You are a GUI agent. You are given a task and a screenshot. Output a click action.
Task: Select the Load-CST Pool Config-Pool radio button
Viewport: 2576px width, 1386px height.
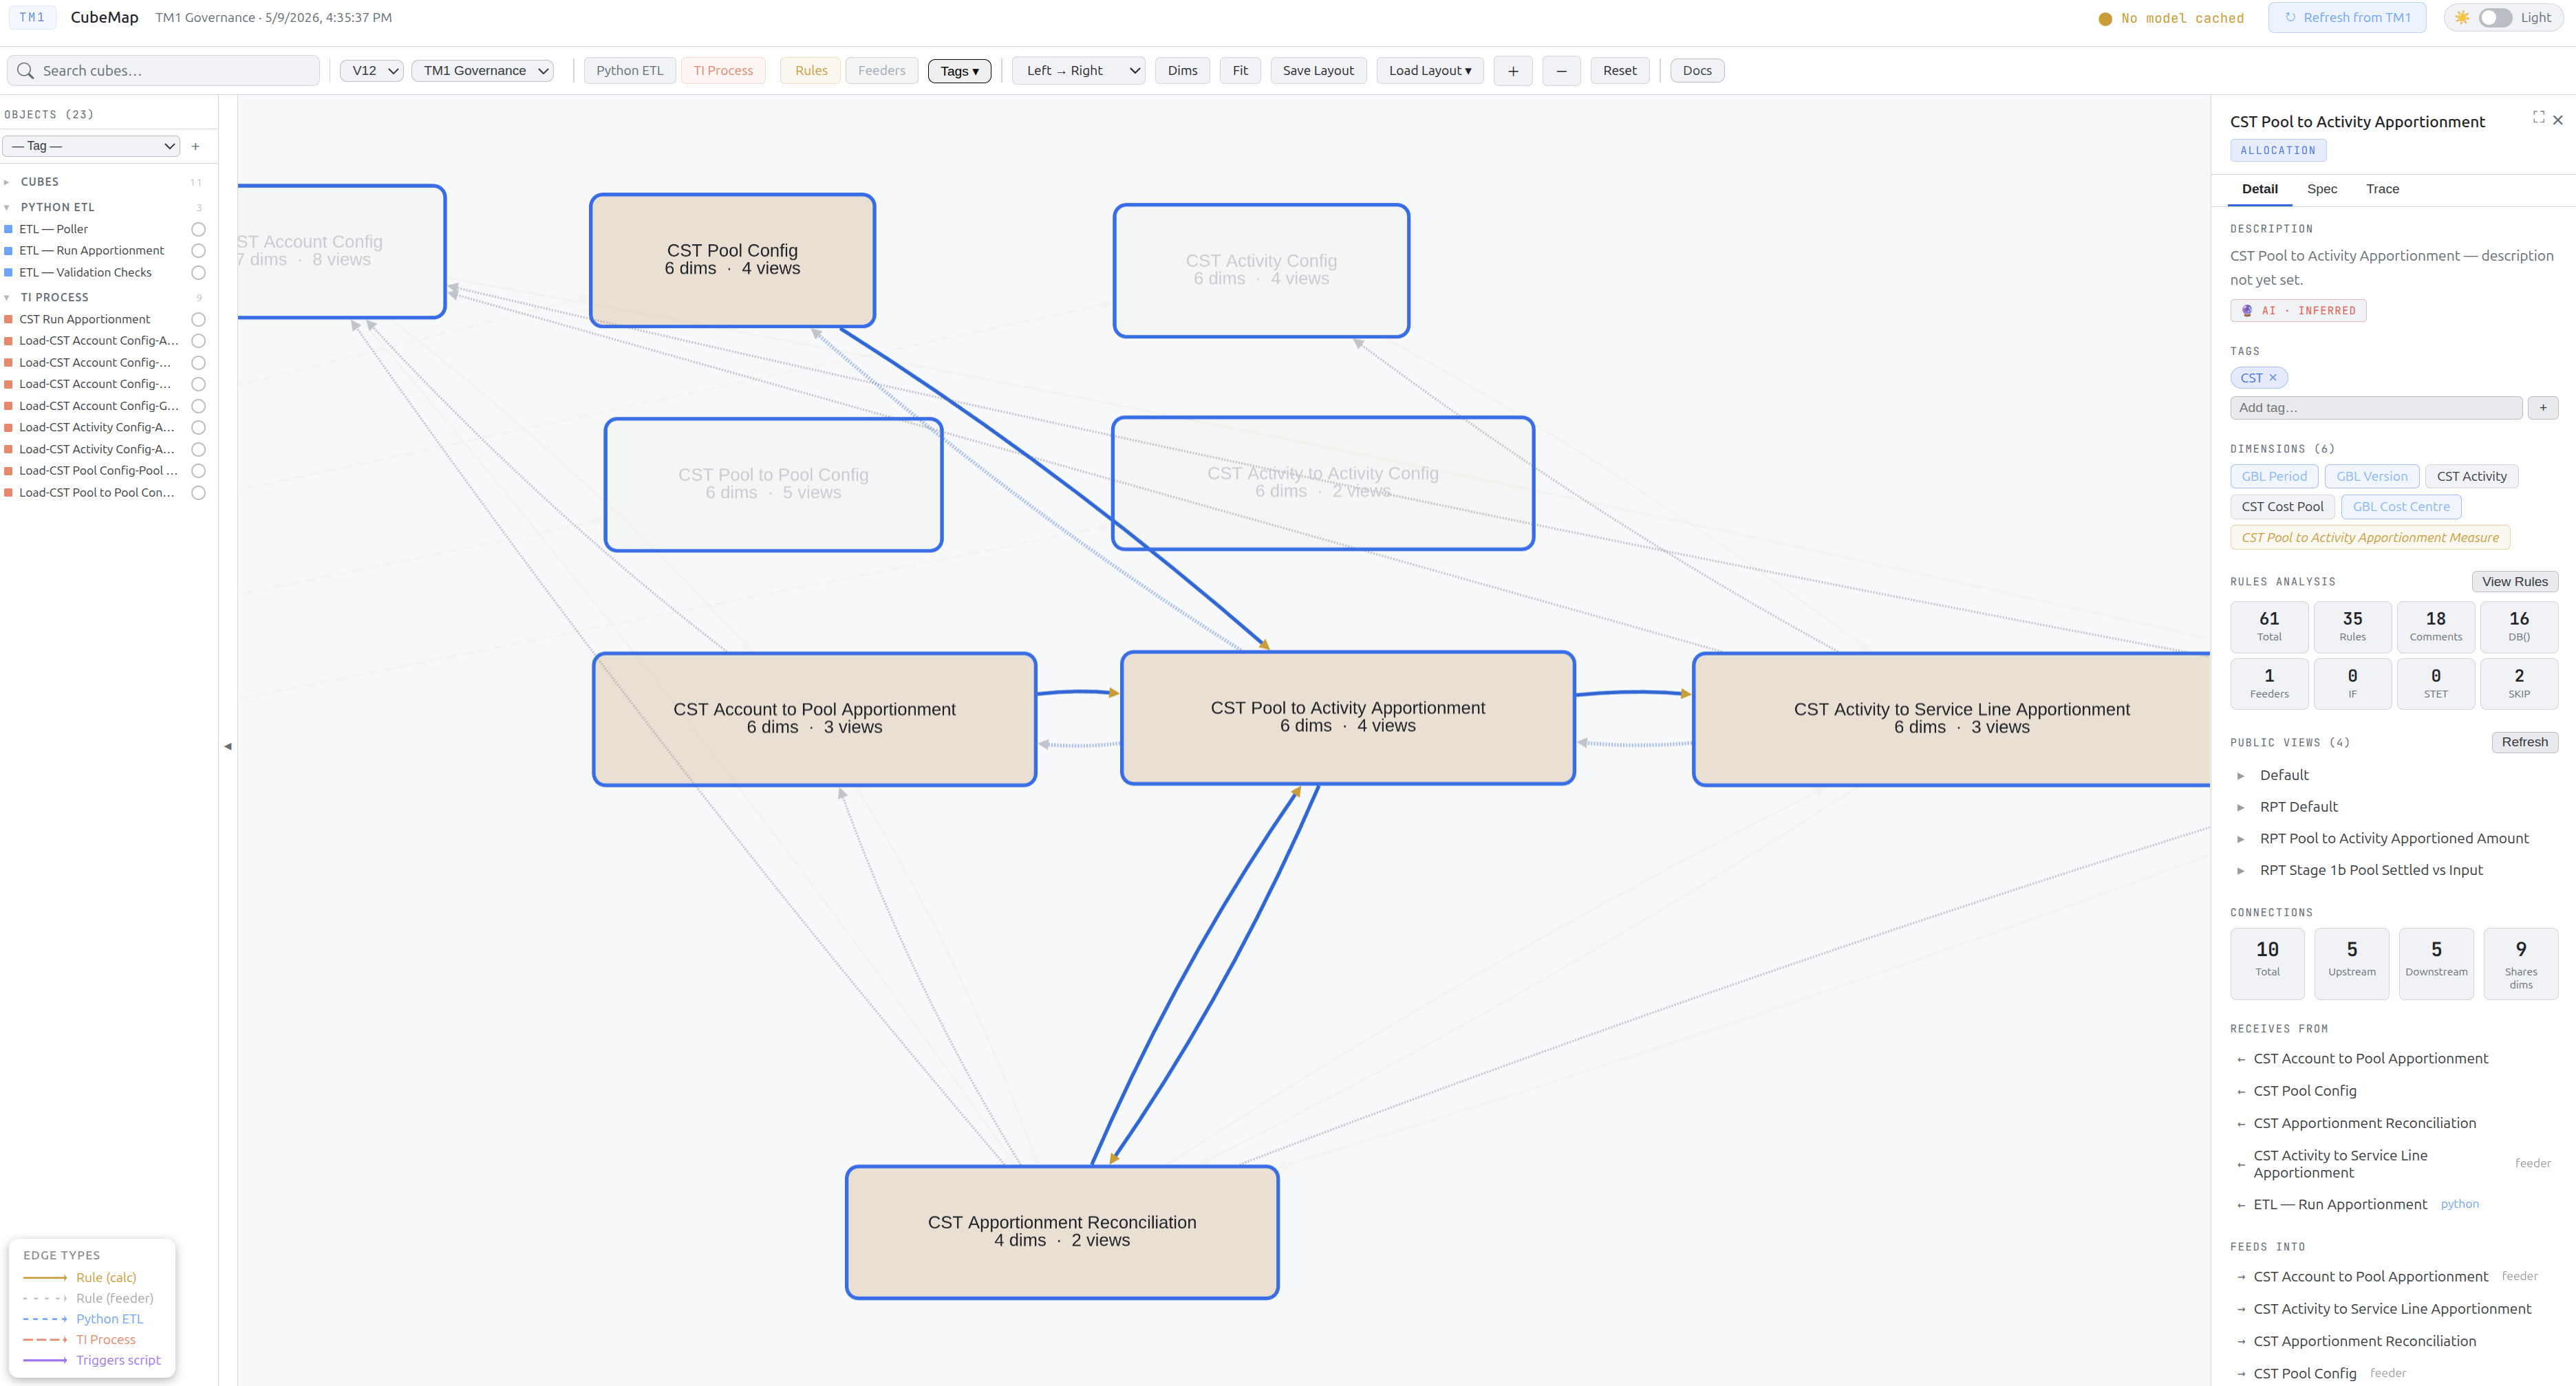(x=198, y=471)
